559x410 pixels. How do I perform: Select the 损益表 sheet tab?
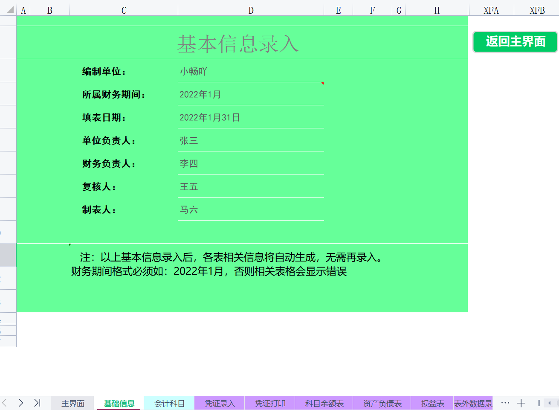pos(432,402)
